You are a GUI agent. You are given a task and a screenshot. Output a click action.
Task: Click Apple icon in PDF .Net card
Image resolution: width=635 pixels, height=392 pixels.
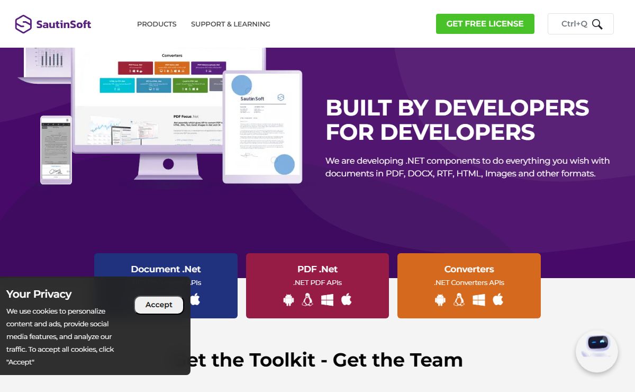(347, 300)
